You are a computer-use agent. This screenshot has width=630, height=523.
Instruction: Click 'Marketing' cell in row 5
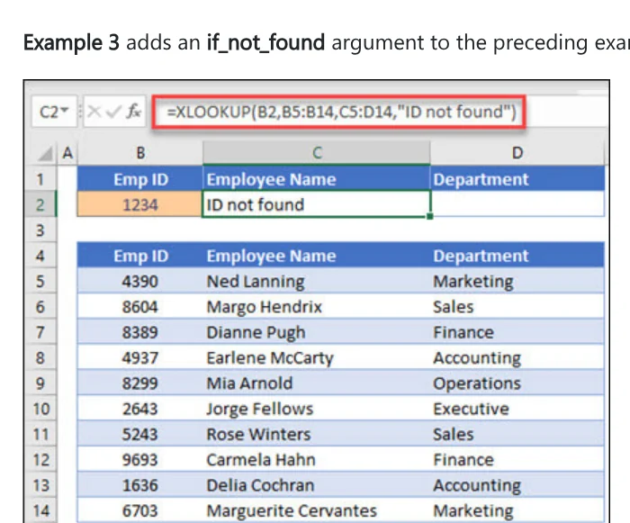point(517,281)
